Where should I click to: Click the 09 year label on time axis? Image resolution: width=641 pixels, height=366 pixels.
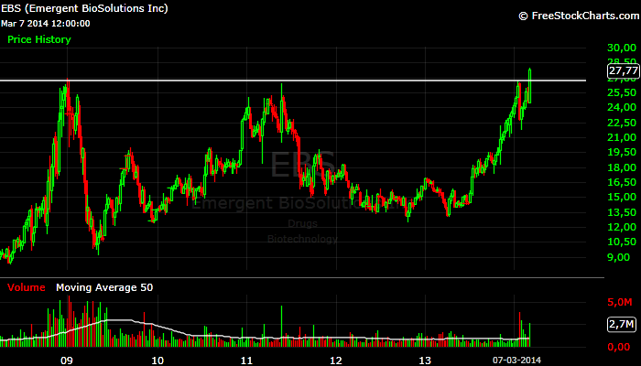[67, 360]
